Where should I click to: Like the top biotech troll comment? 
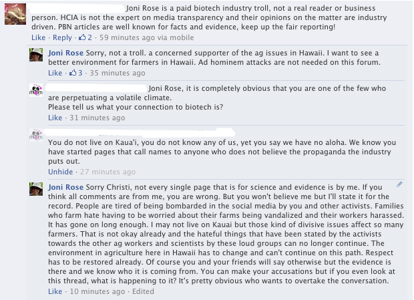(39, 38)
